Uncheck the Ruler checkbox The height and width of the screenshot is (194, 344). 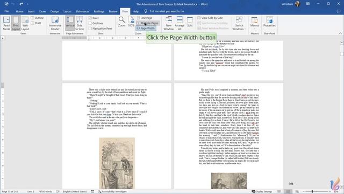pos(90,18)
